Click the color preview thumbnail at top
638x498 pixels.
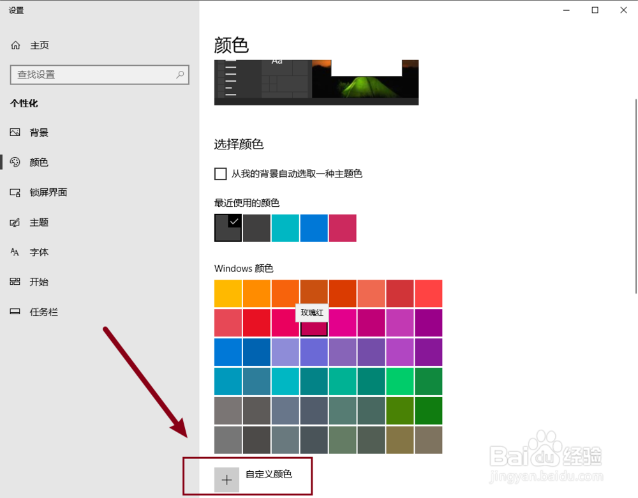316,82
